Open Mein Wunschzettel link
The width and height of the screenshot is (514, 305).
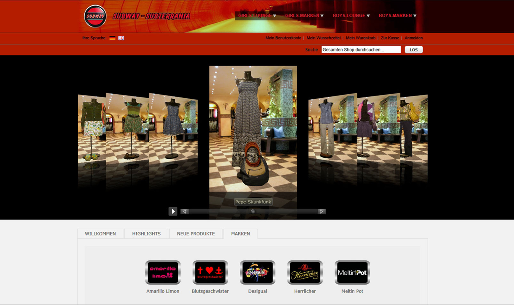(x=323, y=38)
